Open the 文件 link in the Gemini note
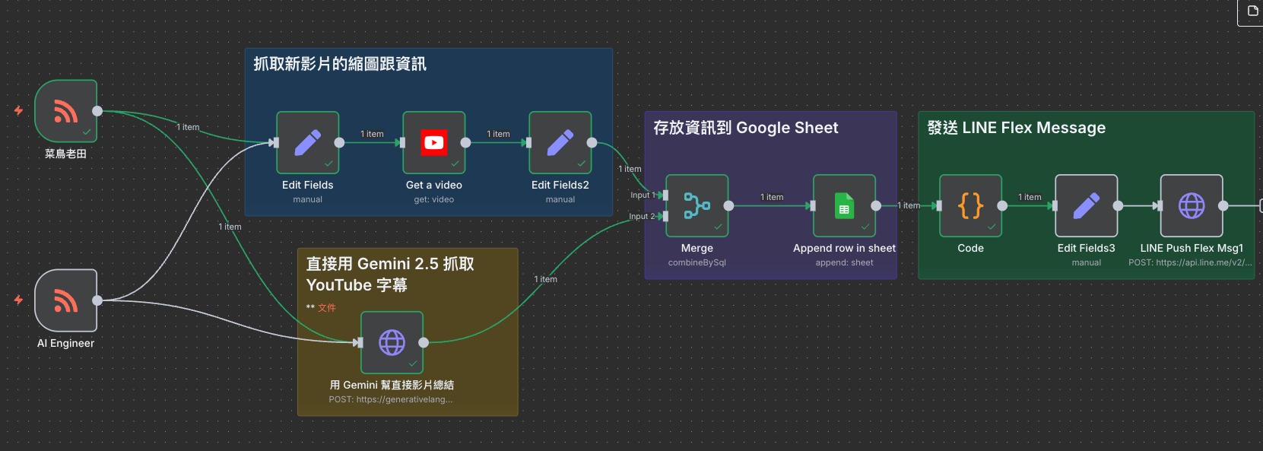The height and width of the screenshot is (451, 1263). click(x=327, y=308)
